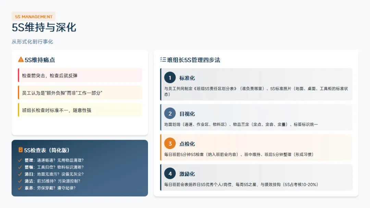370x208 pixels.
Task: Click the checkmark next to 整理
Action: click(x=20, y=160)
